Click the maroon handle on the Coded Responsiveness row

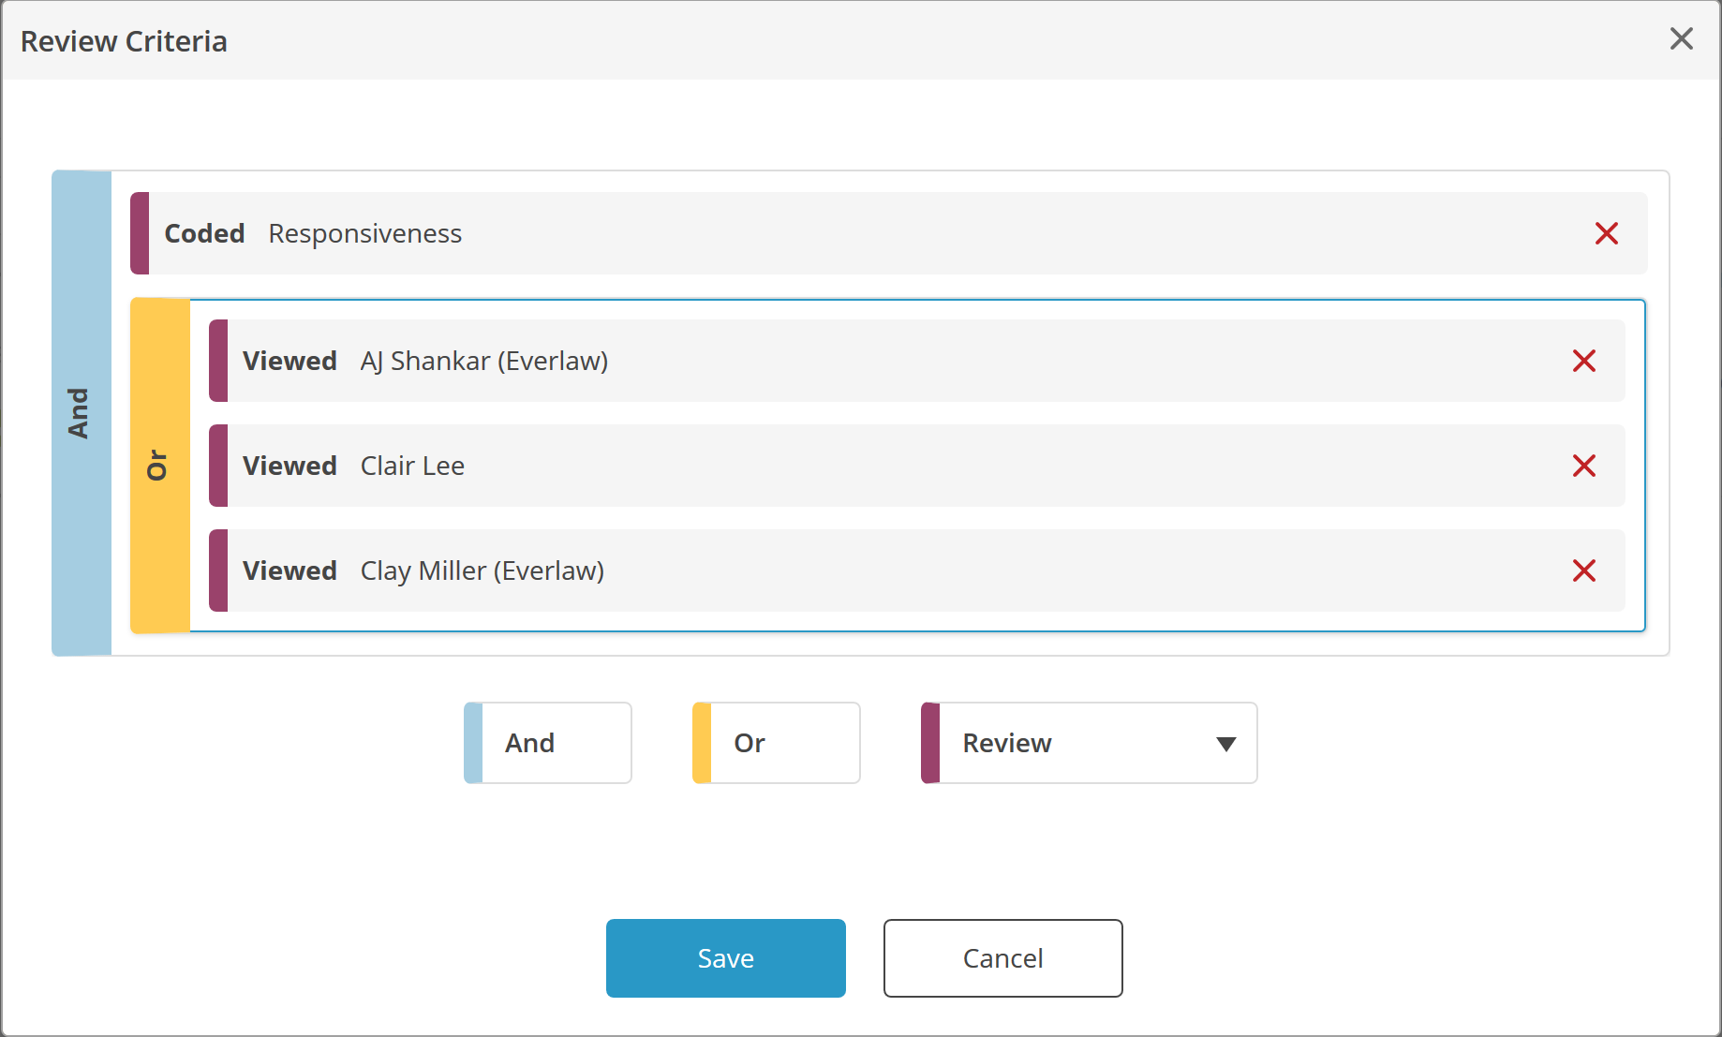click(139, 233)
